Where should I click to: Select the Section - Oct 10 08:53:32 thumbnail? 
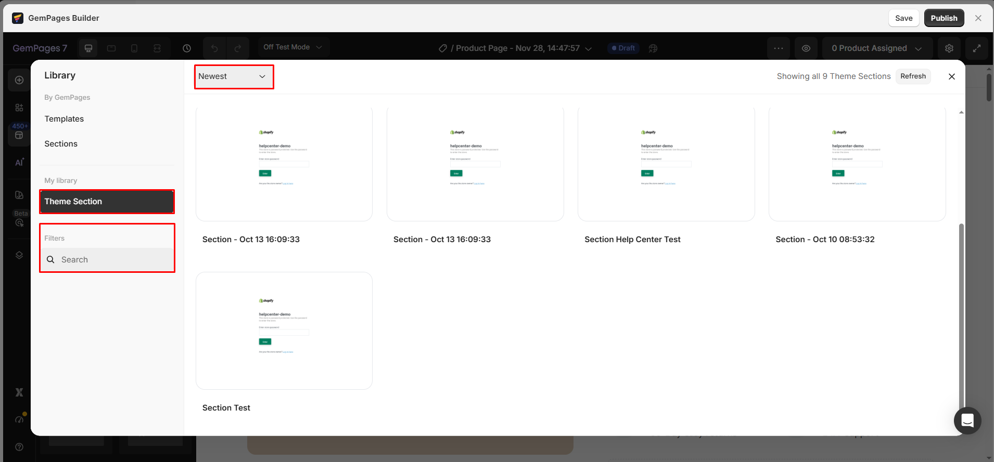click(x=857, y=163)
